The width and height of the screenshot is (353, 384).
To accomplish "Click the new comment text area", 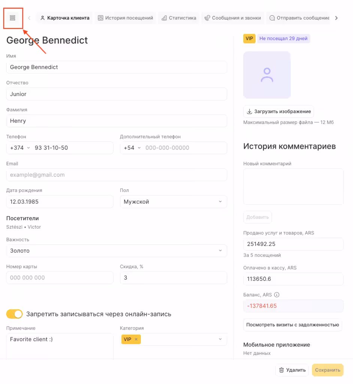I will 293,186.
